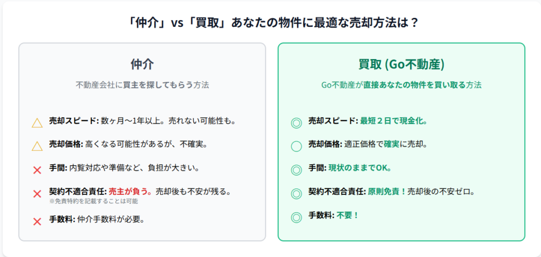The height and width of the screenshot is (257, 541).
Task: Click the red X icon beside 手数料 under 仲介
Action: click(37, 222)
